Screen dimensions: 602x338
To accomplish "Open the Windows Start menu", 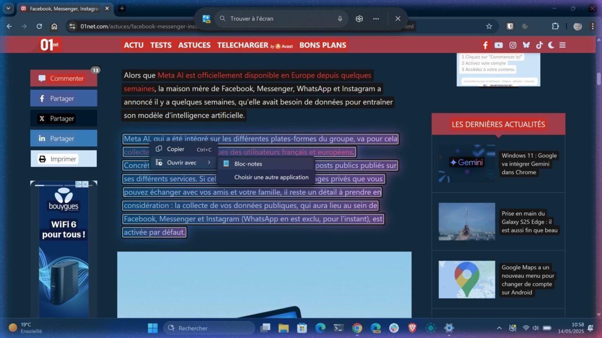I will 153,328.
